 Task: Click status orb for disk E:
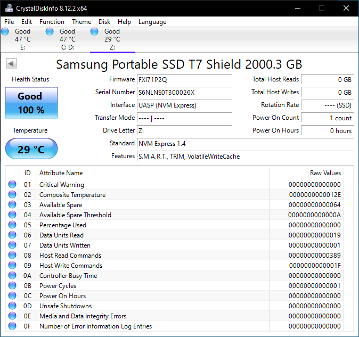[x=5, y=31]
